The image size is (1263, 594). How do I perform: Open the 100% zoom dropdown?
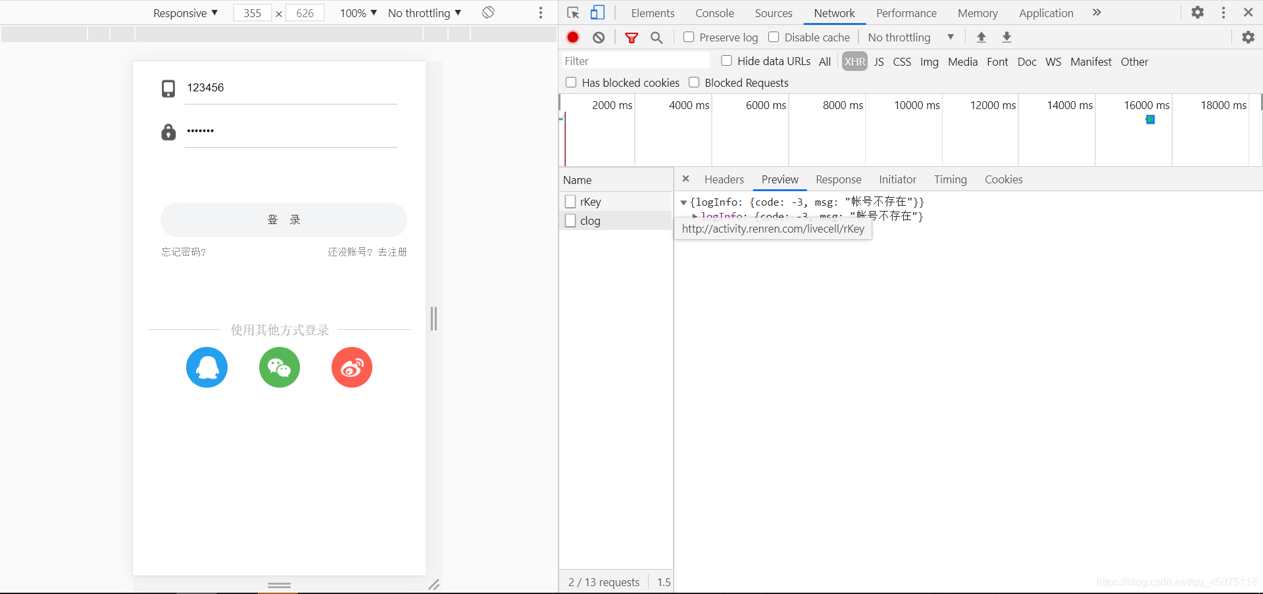358,13
